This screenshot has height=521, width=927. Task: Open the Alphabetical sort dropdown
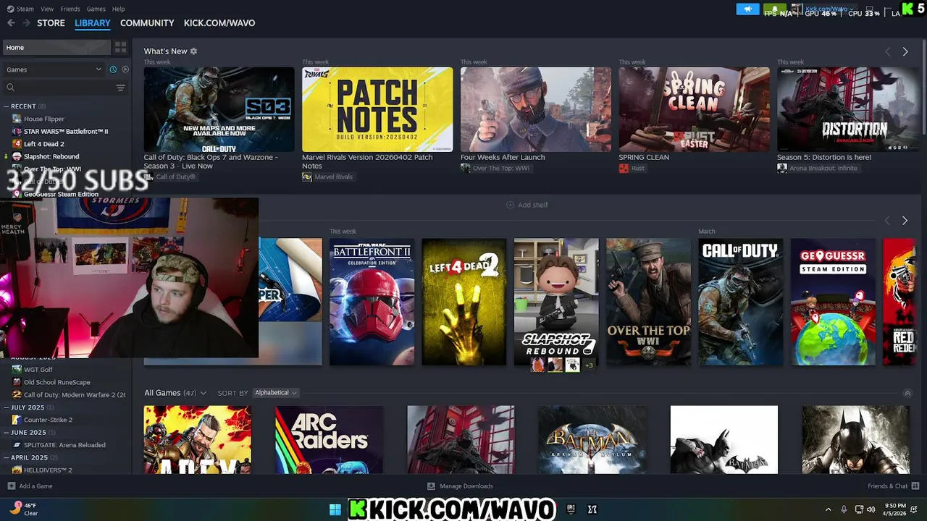click(x=275, y=393)
